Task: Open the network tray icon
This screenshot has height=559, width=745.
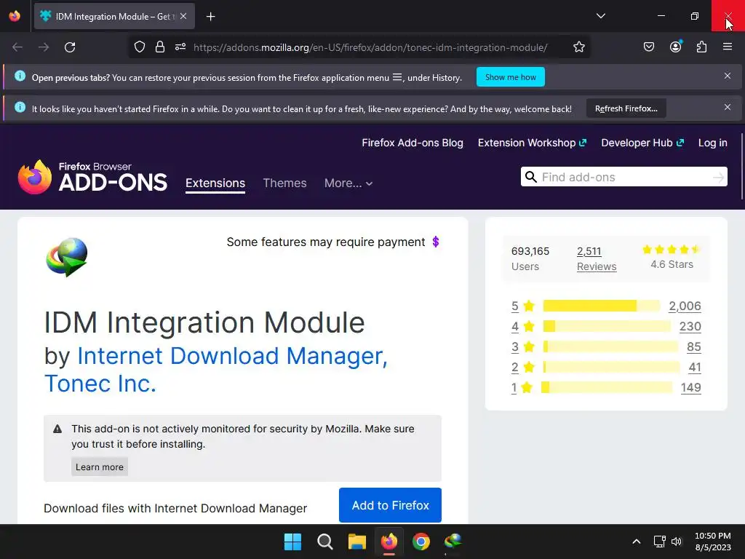Action: pos(659,542)
